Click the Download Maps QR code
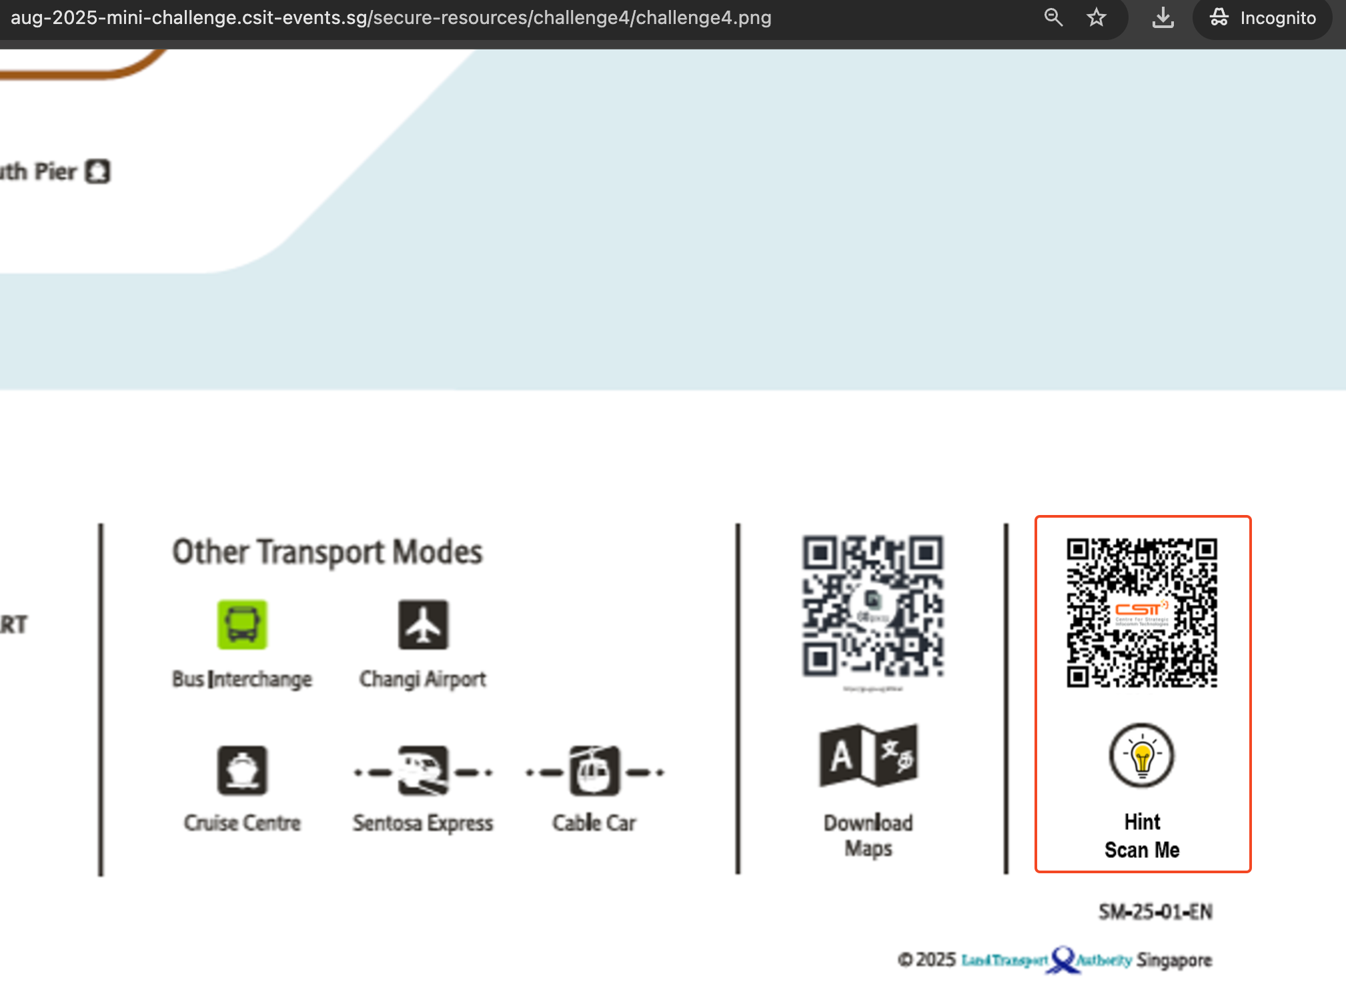 (872, 606)
